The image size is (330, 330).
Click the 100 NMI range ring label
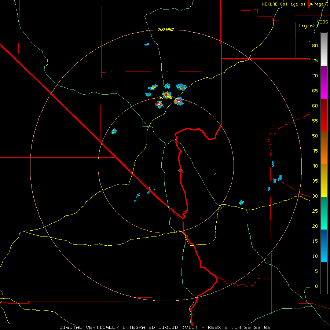click(166, 29)
